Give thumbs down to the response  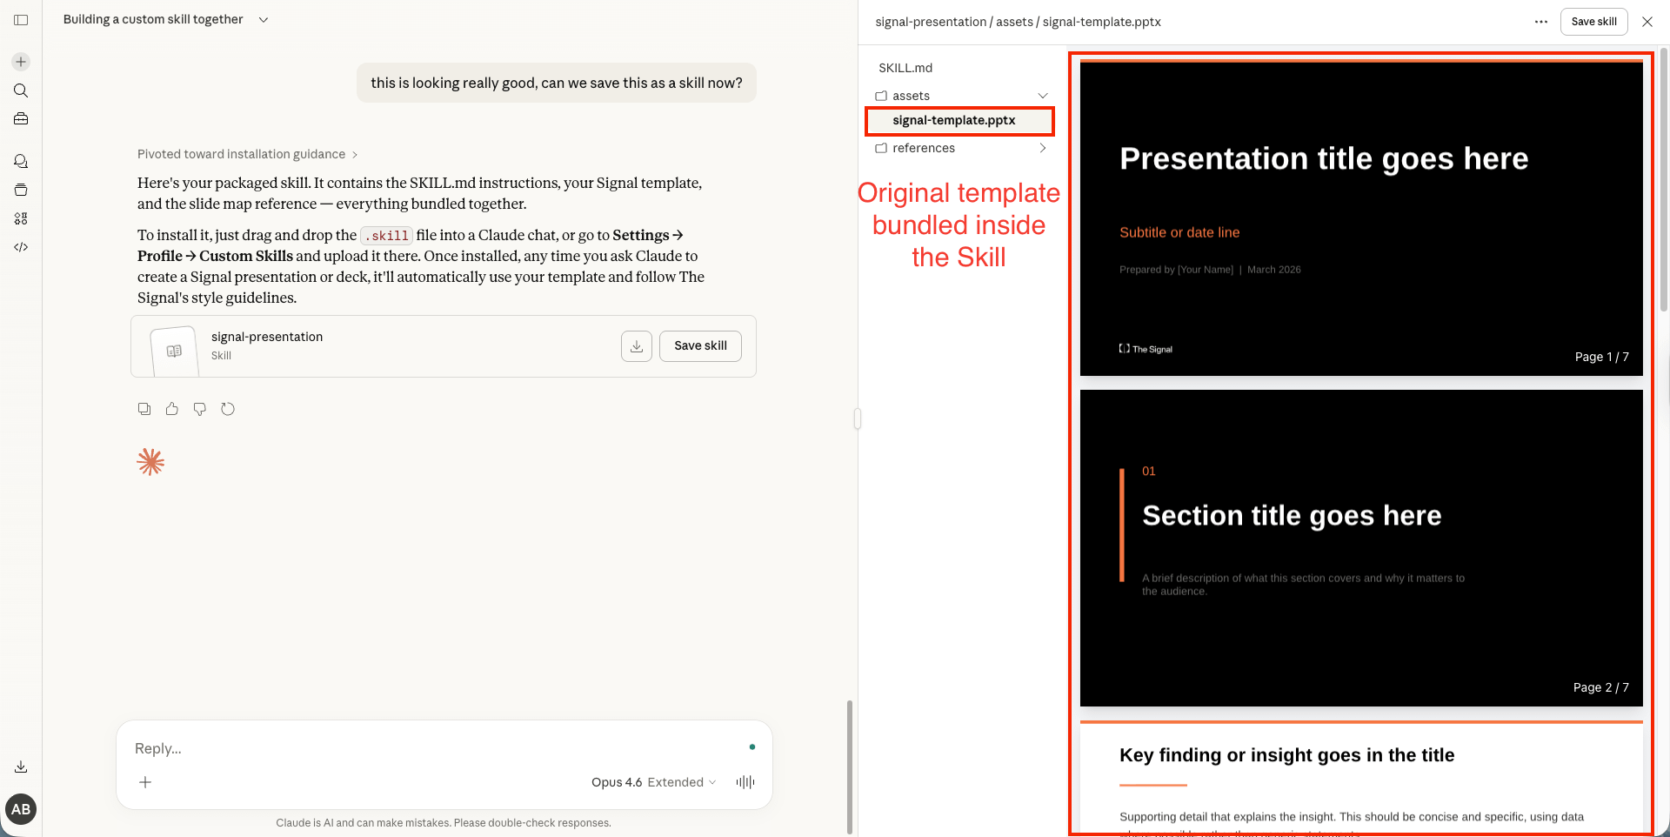200,409
